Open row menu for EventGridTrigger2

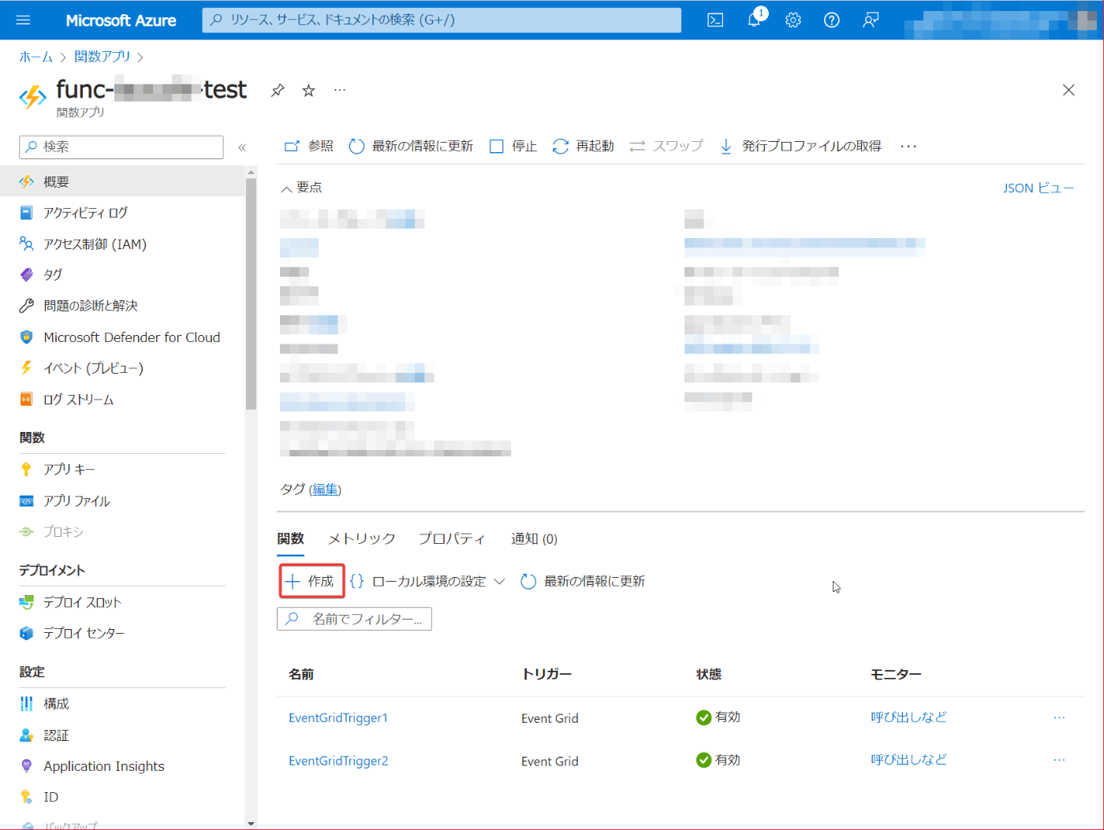pos(1059,760)
